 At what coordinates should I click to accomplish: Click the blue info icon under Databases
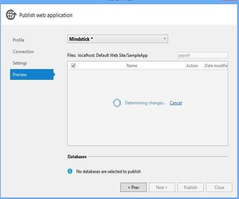point(70,172)
